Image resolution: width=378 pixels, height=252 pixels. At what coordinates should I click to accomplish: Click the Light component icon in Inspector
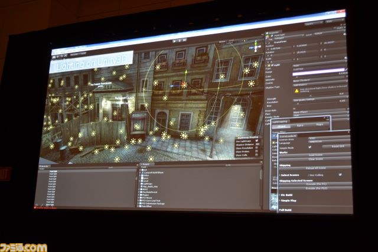click(269, 66)
